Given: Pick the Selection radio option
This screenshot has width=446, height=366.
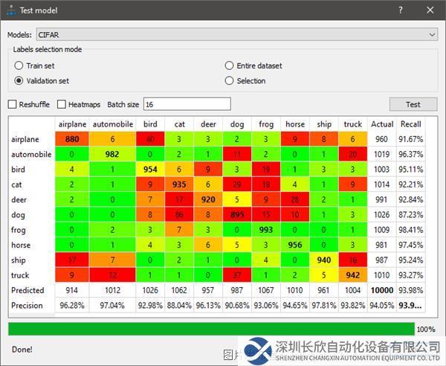Looking at the screenshot, I should 230,80.
